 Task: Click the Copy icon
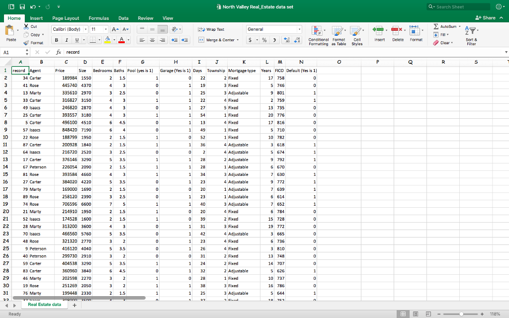[x=26, y=34]
